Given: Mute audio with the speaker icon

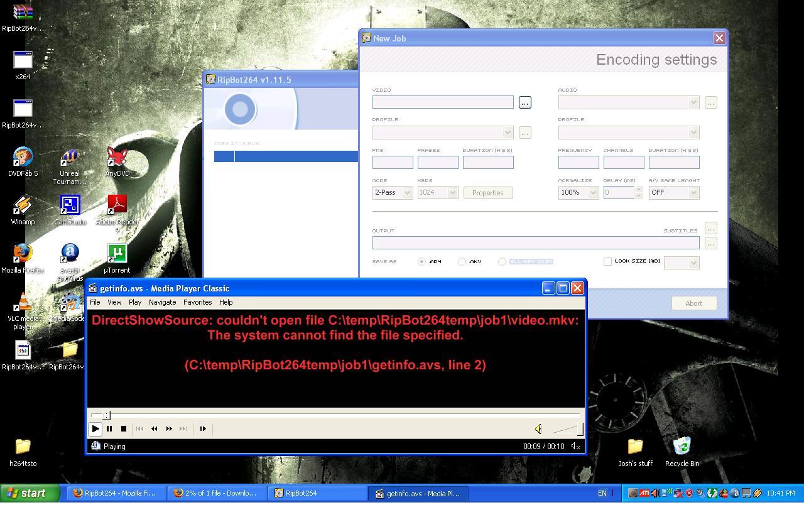Looking at the screenshot, I should [538, 429].
